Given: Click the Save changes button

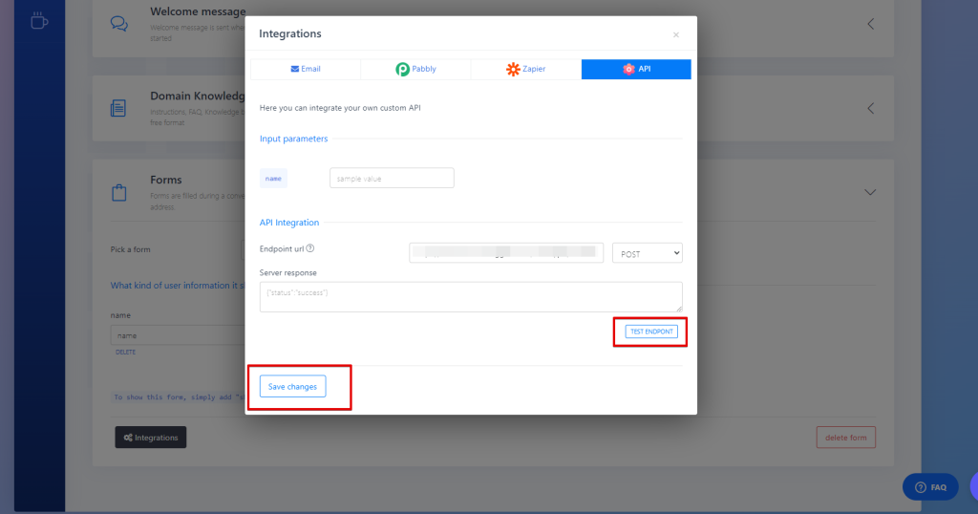Looking at the screenshot, I should pyautogui.click(x=293, y=386).
